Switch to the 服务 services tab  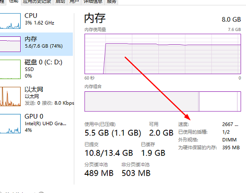[111, 2]
